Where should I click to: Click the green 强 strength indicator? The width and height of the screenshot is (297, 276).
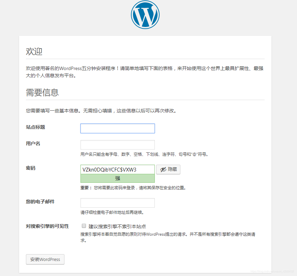[x=118, y=178]
